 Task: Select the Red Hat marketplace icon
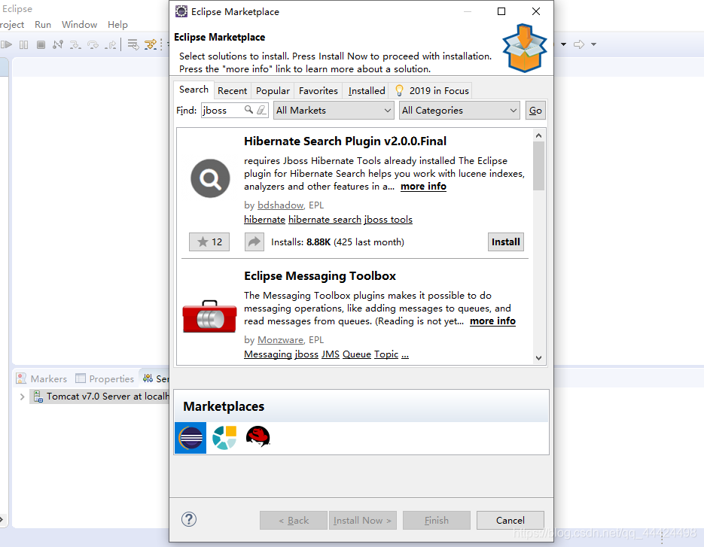pos(258,436)
